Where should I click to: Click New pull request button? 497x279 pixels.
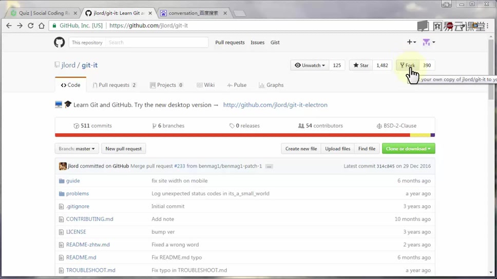coord(124,149)
